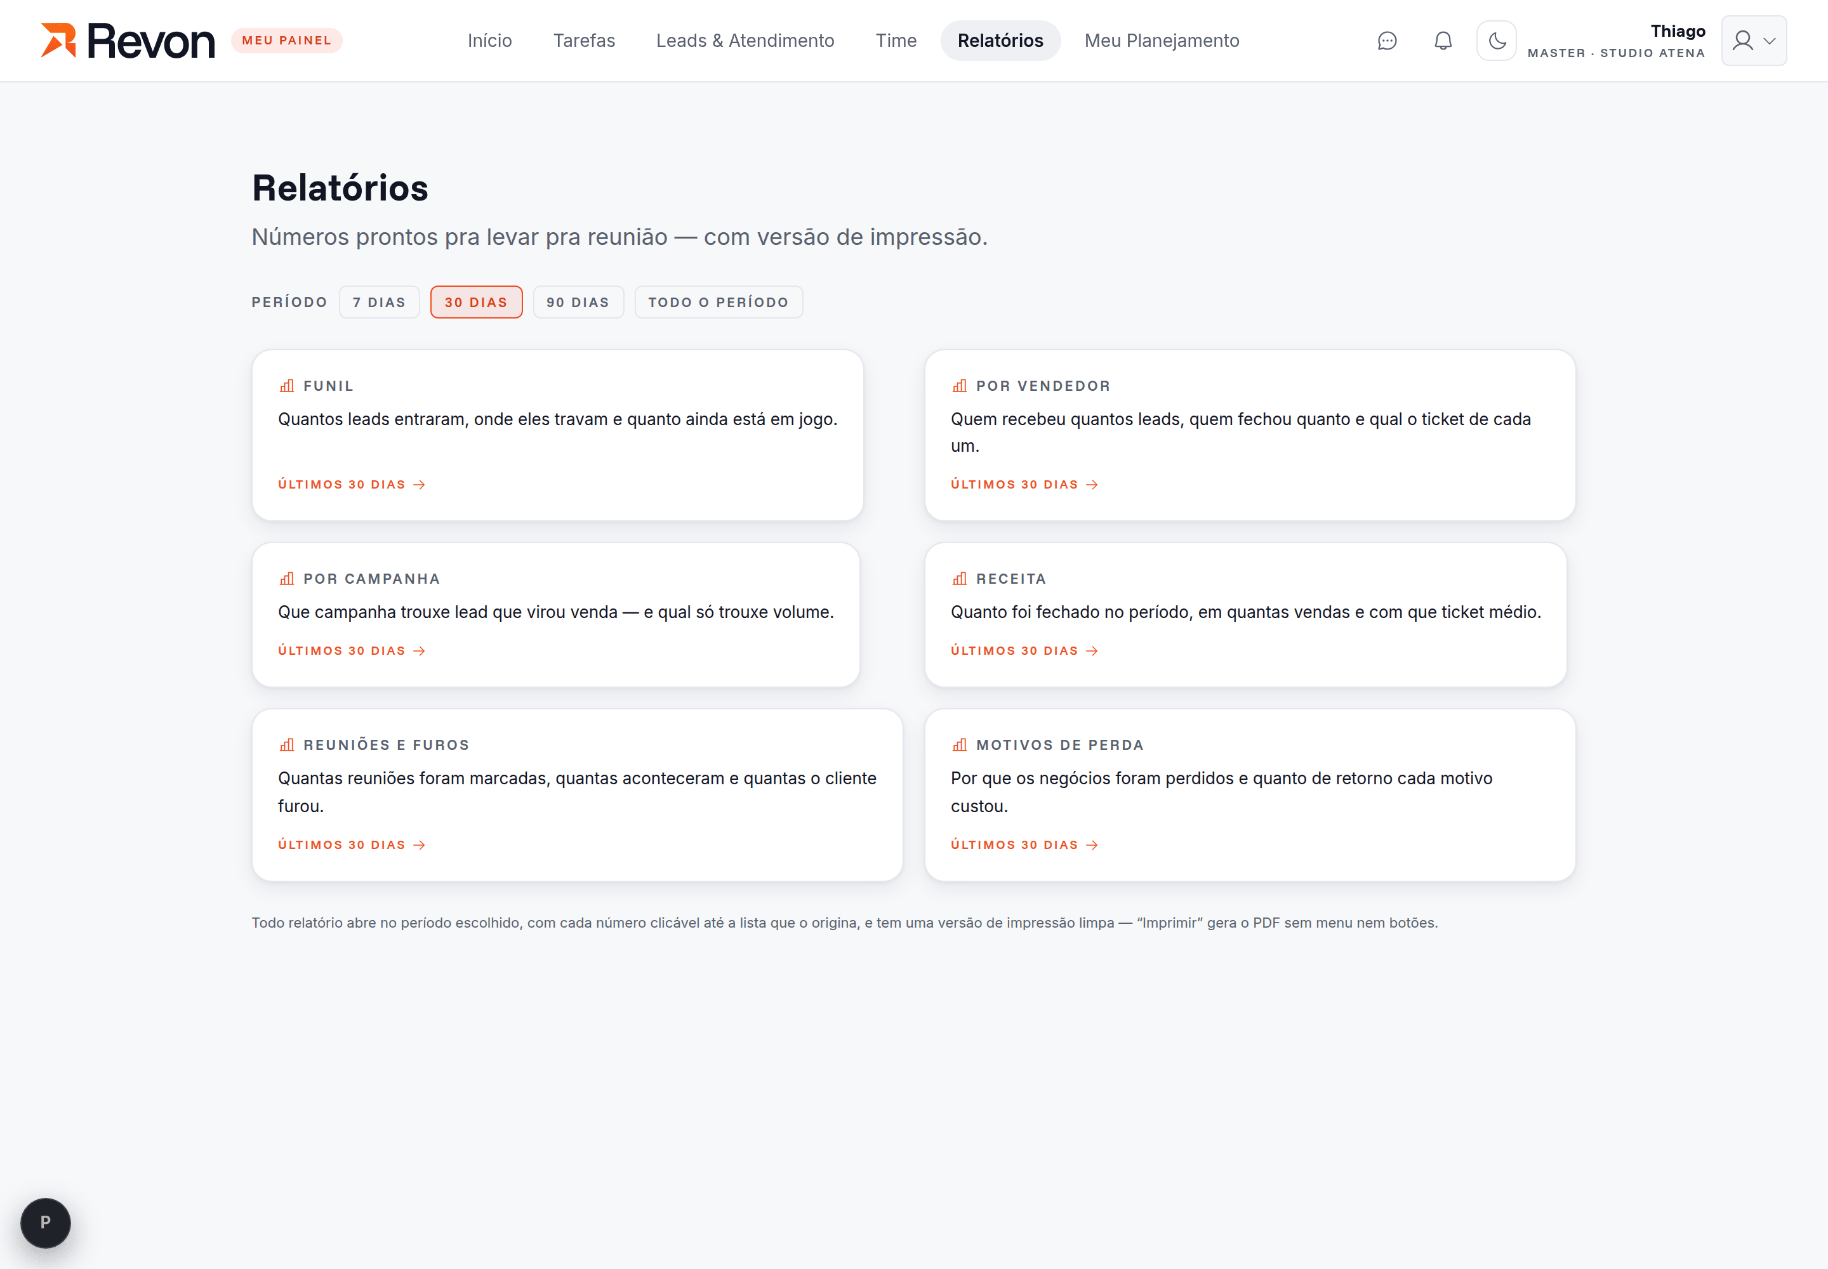The height and width of the screenshot is (1269, 1828).
Task: Click the round P button at bottom left
Action: click(x=45, y=1222)
